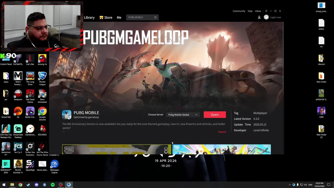Select The Long Drive desktop icon

point(30,78)
